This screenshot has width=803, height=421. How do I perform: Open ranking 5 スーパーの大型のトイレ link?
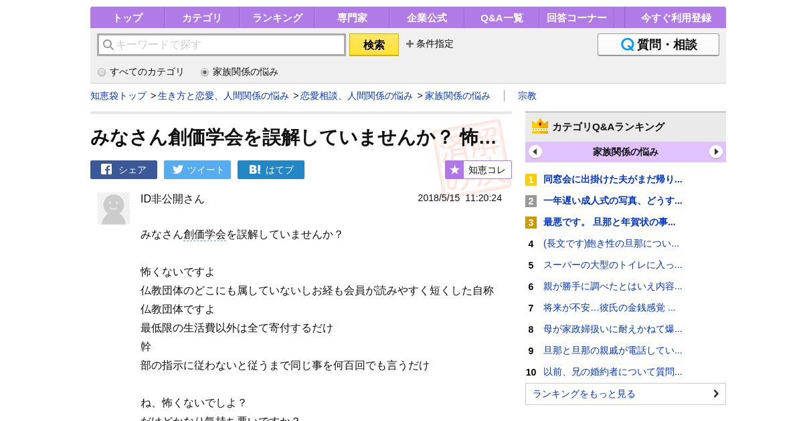(613, 265)
